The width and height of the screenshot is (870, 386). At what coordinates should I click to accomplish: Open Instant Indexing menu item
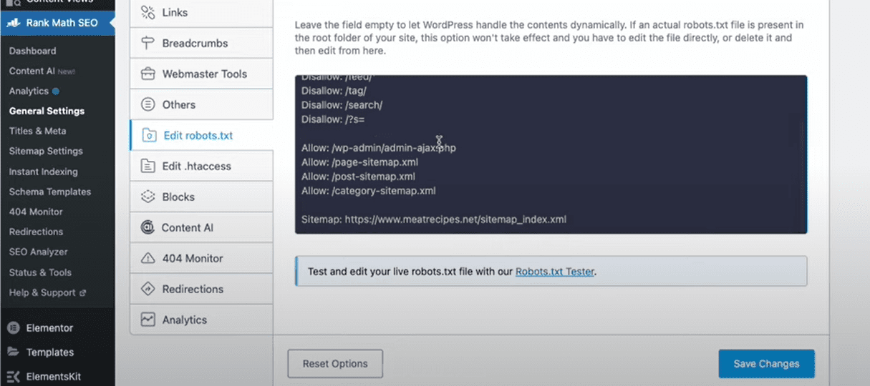point(43,172)
